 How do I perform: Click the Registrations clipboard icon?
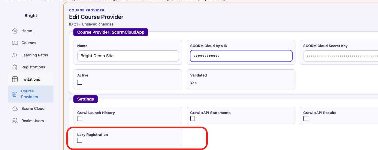[x=15, y=67]
